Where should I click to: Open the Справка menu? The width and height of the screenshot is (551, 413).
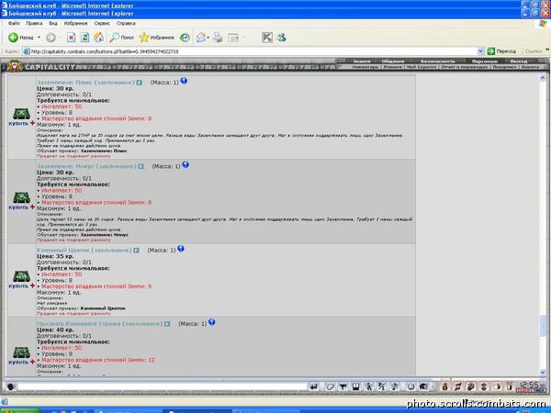click(126, 23)
